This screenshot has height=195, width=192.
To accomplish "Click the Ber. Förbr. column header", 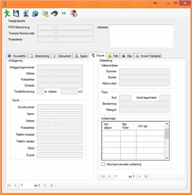I will 128,126.
